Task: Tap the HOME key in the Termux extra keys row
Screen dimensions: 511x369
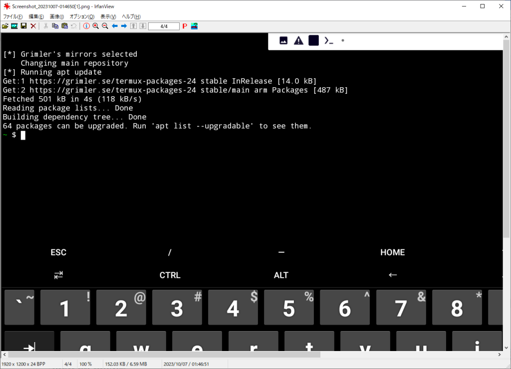Action: click(x=393, y=252)
